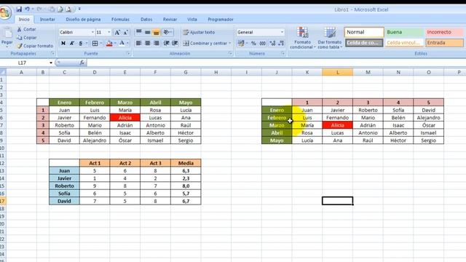The width and height of the screenshot is (466, 262).
Task: Undo the last action
Action: [27, 9]
